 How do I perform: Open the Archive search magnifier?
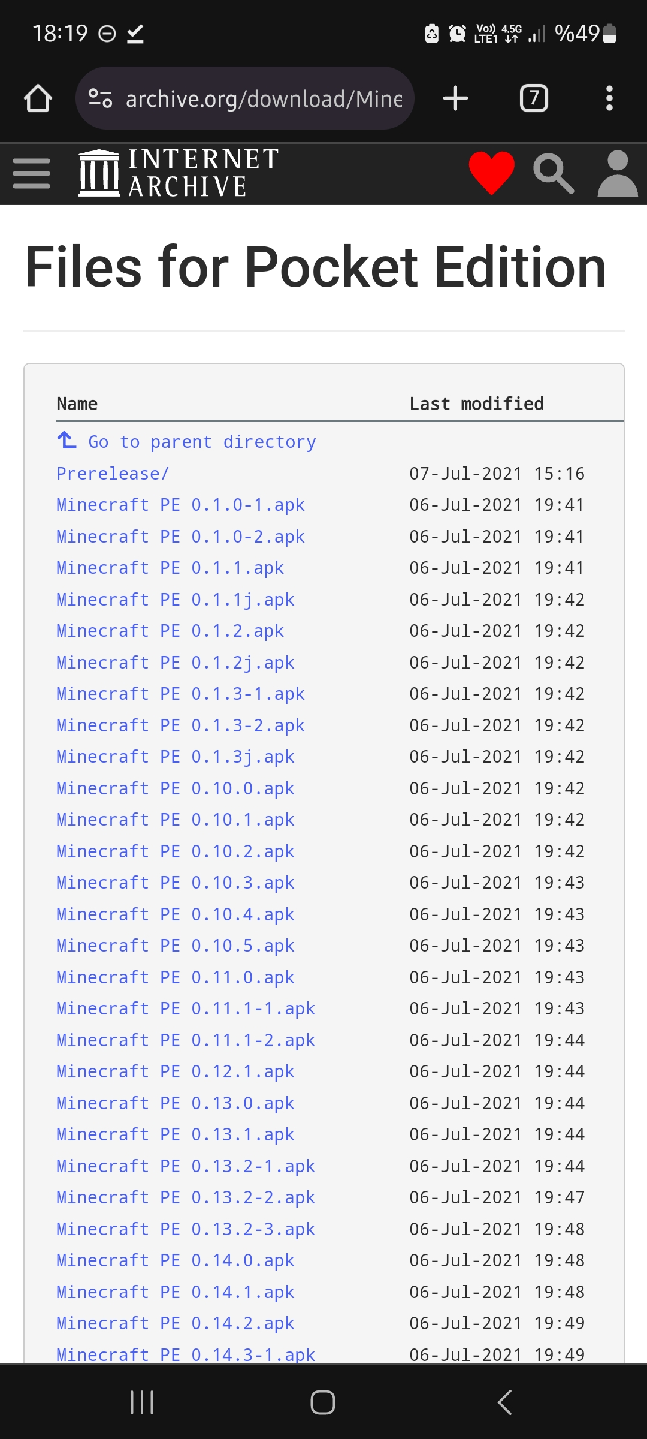554,173
